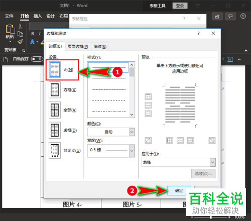
Task: Click help in the 表格属性 window
Action: click(x=184, y=19)
